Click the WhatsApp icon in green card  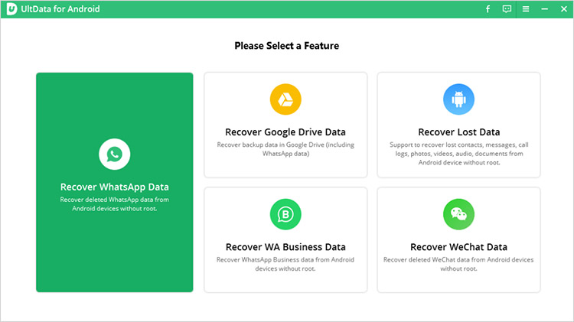pos(114,155)
